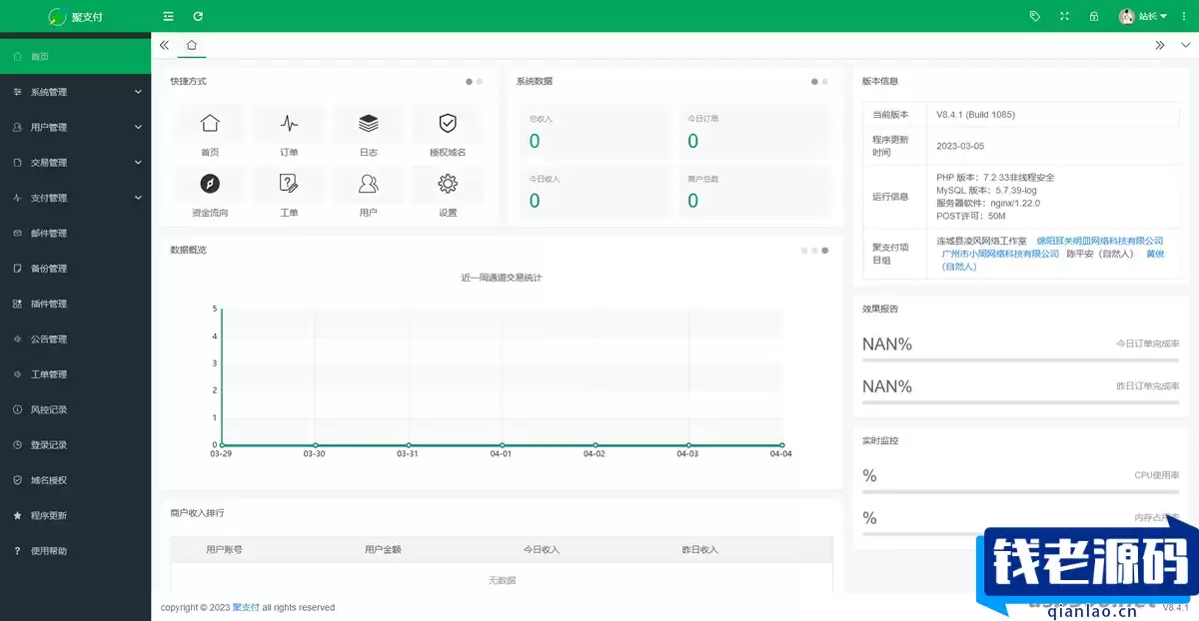The image size is (1199, 621).
Task: Click tab bar's left double-chevron arrow
Action: [x=164, y=45]
